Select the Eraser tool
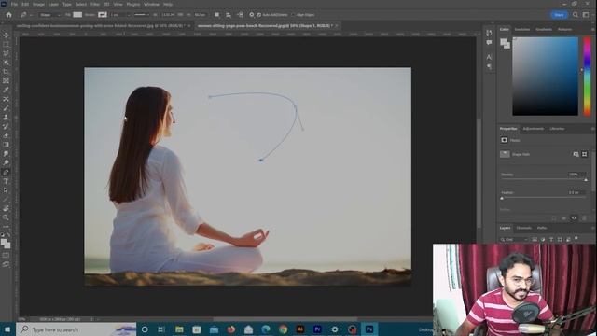The height and width of the screenshot is (336, 597). (x=6, y=135)
